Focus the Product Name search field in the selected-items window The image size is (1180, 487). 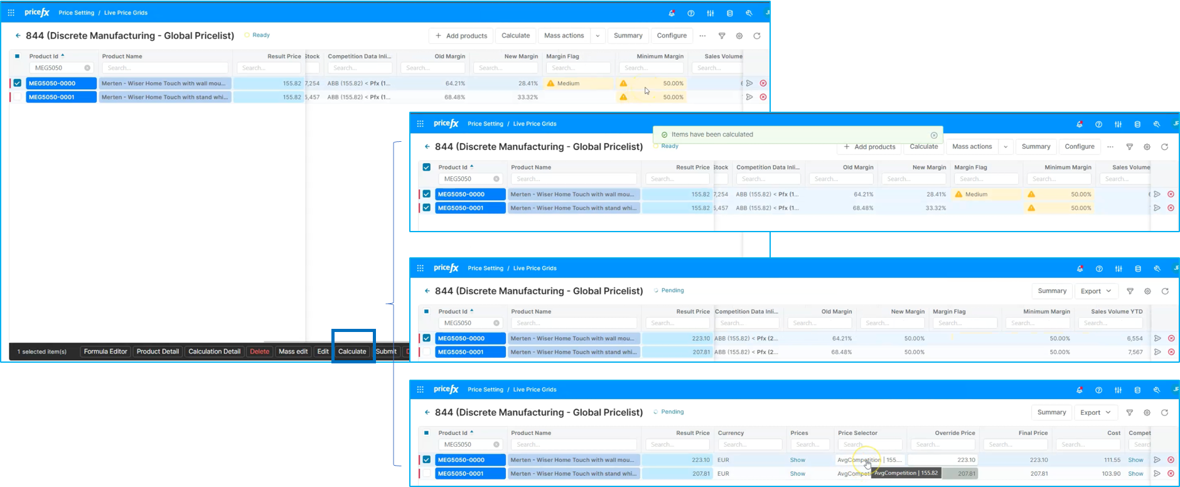(x=165, y=68)
